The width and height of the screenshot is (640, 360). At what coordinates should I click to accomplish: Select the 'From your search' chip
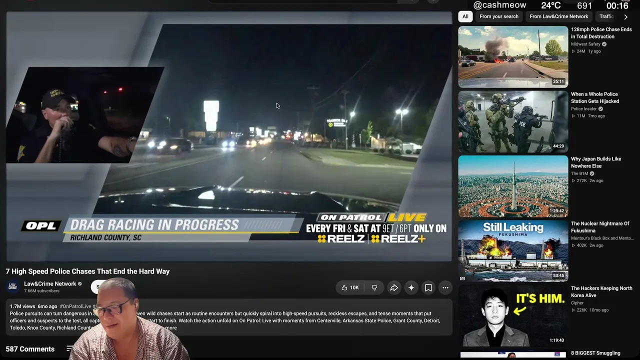click(x=499, y=16)
